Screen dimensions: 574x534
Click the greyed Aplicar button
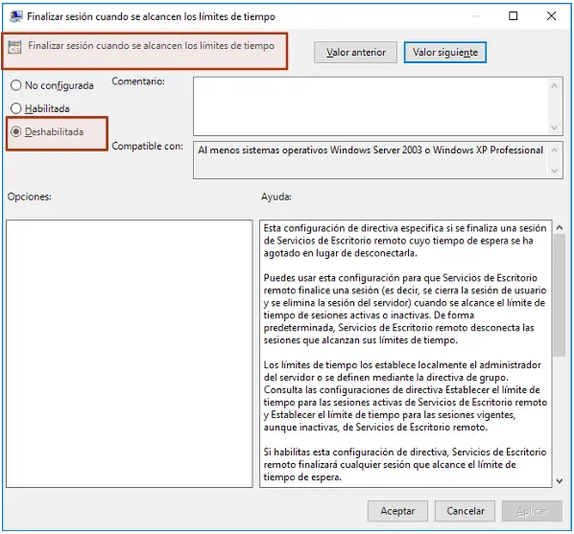[x=533, y=511]
